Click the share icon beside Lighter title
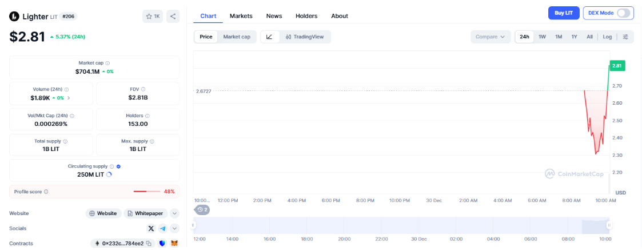Viewport: 642px width, 250px height. point(173,16)
